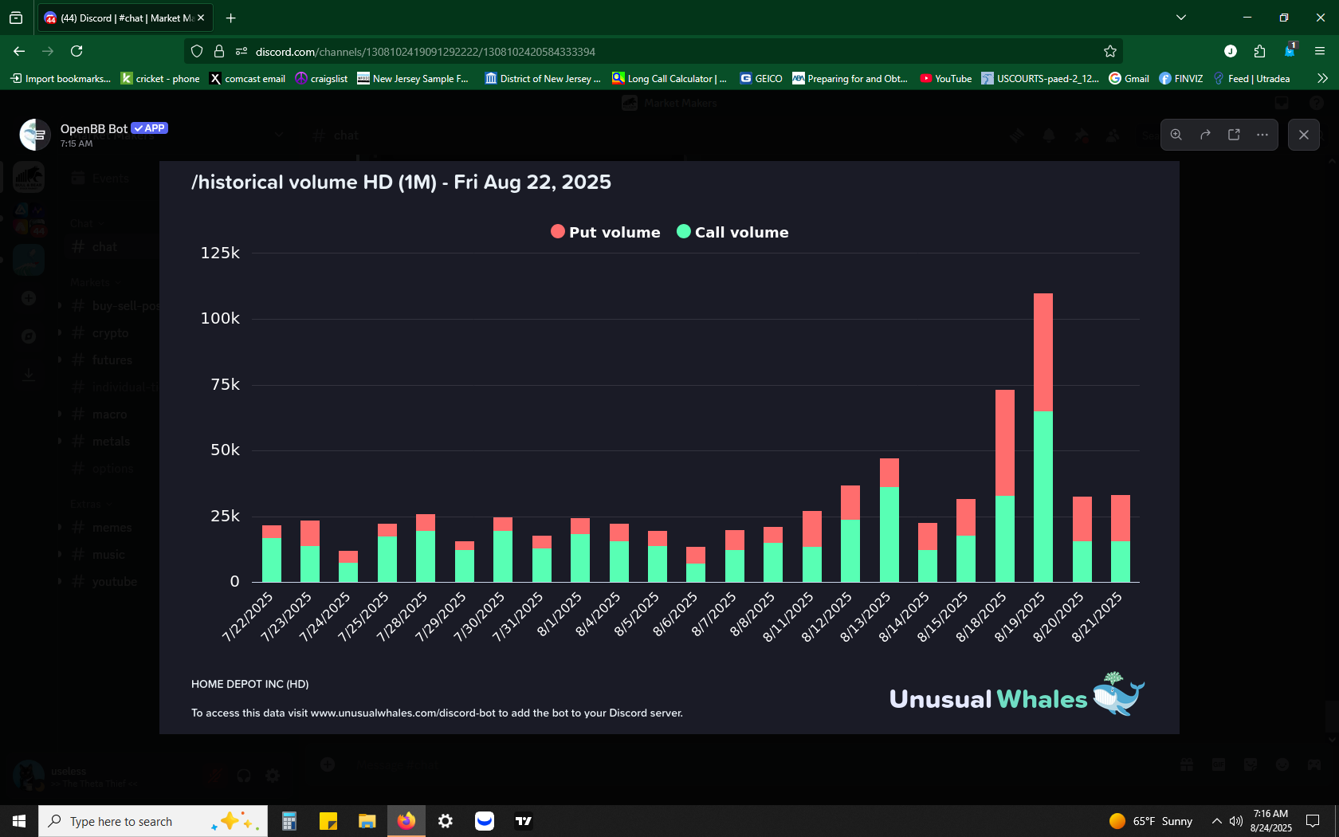
Task: Click the Firefox taskbar icon
Action: (x=406, y=821)
